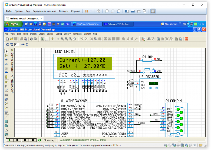Select the Current Probe tool
The height and width of the screenshot is (150, 211).
point(6,108)
